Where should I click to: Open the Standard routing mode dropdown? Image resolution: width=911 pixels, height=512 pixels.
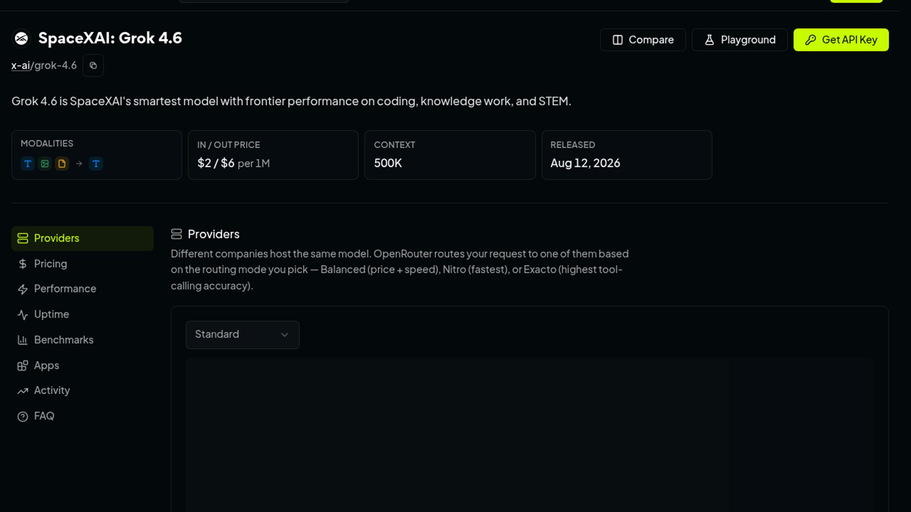point(242,335)
